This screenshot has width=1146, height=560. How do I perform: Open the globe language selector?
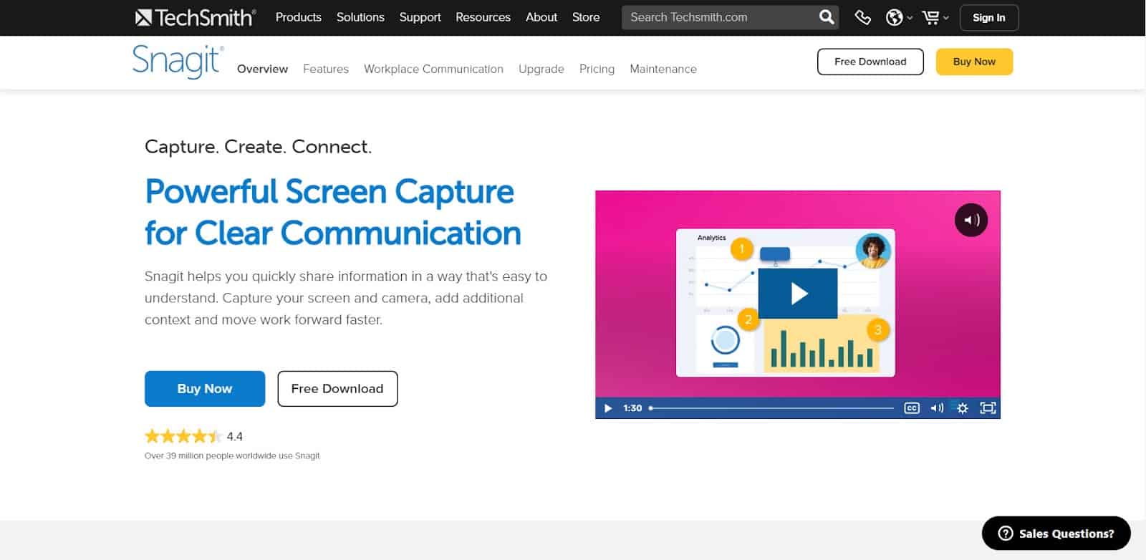click(898, 17)
